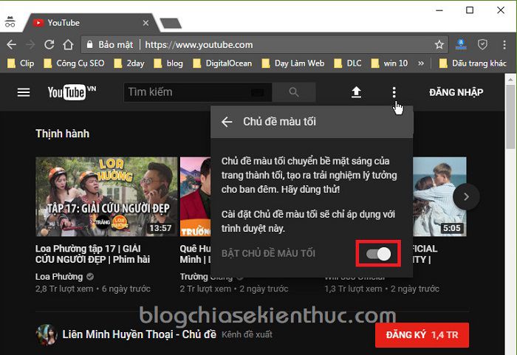The width and height of the screenshot is (517, 355).
Task: Open the 5:05 couple video thumbnail
Action: (x=440, y=196)
